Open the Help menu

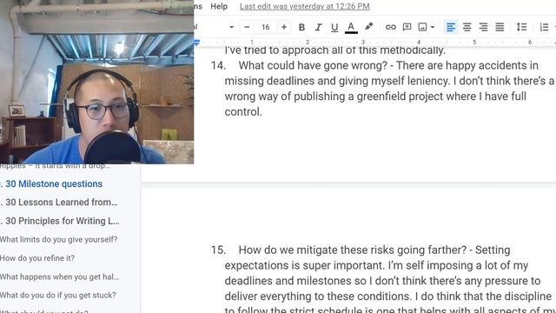coord(219,6)
